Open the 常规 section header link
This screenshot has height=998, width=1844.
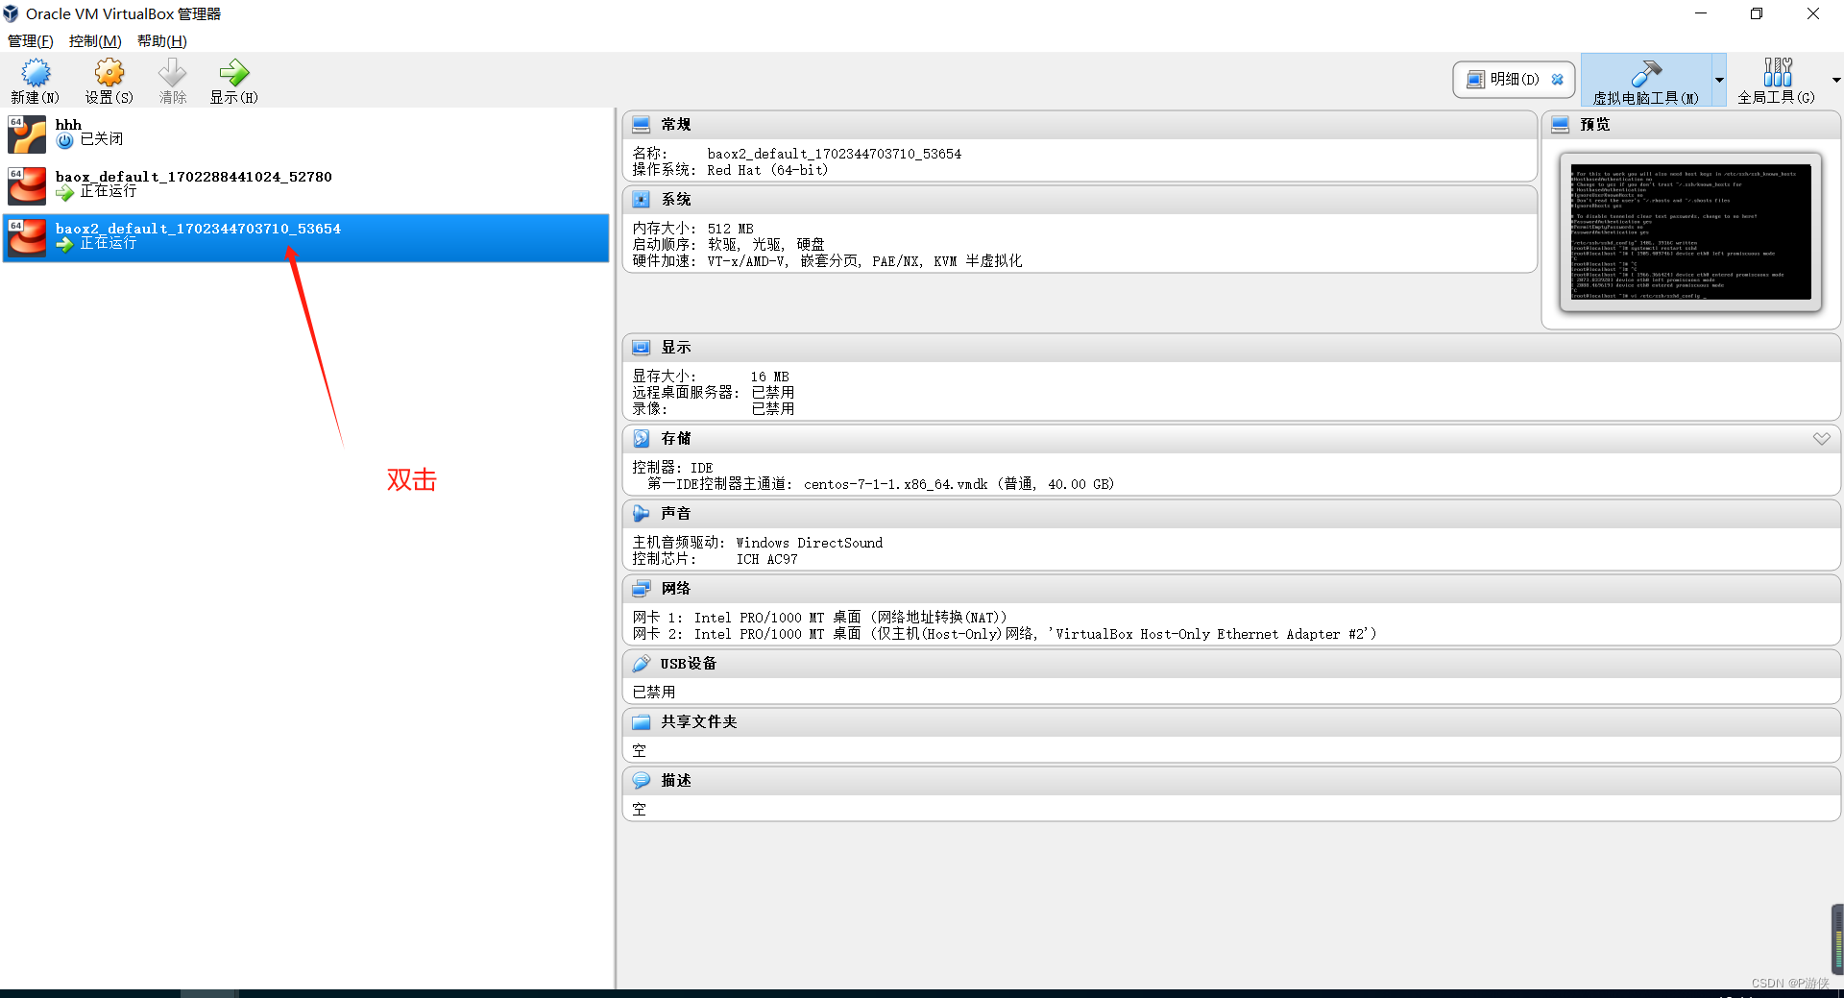pos(676,125)
